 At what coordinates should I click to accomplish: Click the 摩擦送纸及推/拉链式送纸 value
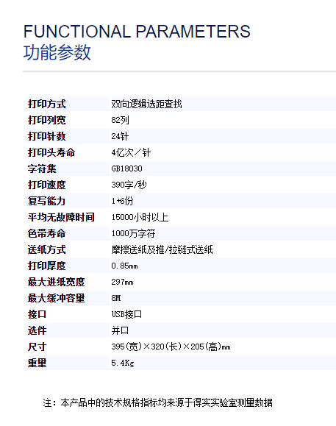click(162, 249)
